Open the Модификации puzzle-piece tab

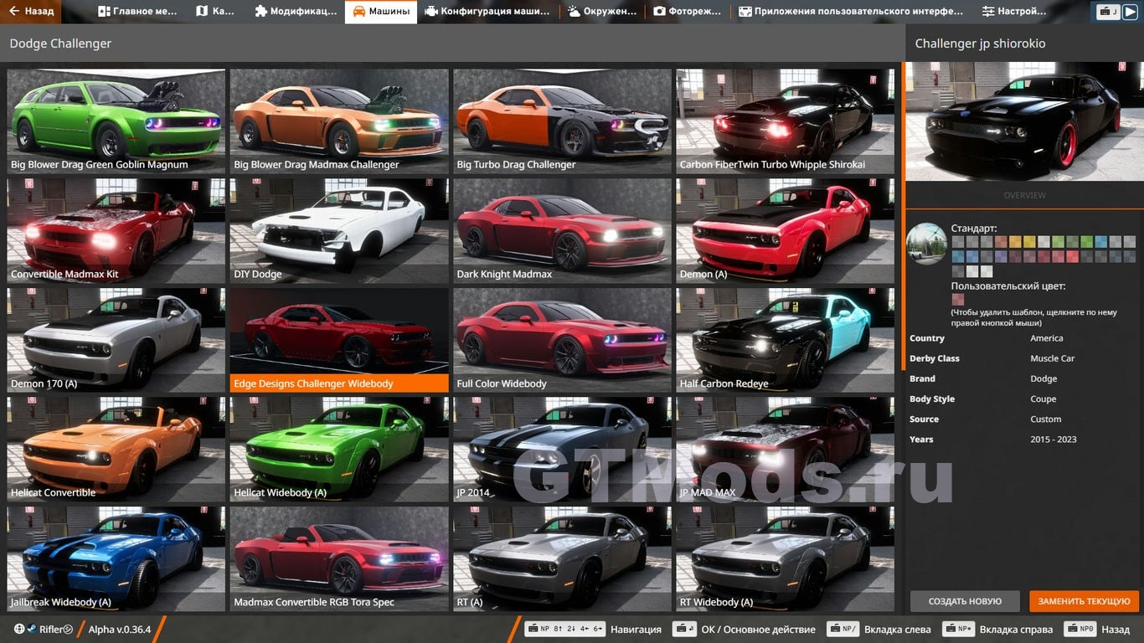click(296, 12)
